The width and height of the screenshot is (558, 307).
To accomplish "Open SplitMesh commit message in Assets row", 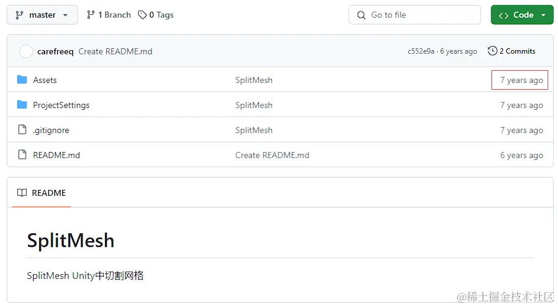I will tap(254, 80).
